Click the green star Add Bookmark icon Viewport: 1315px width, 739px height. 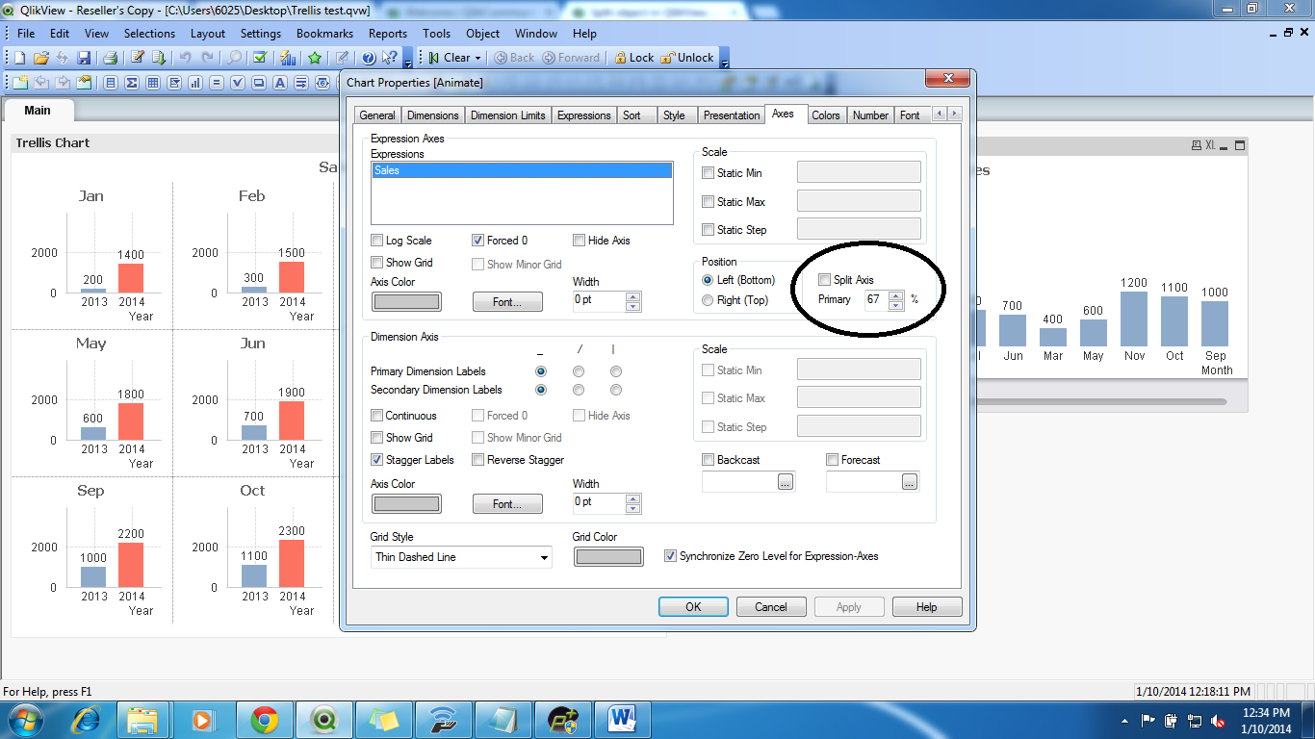(315, 58)
